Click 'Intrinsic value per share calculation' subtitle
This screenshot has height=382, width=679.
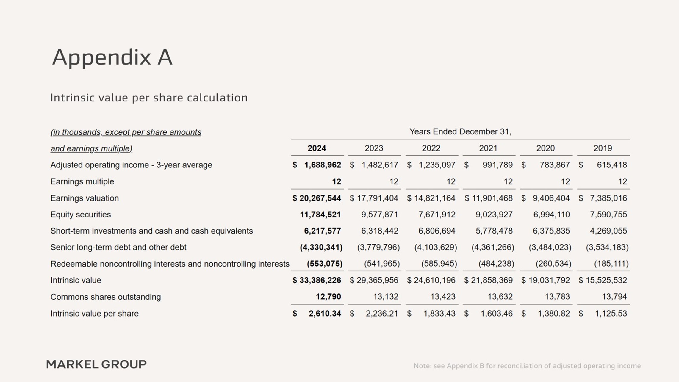[x=149, y=98]
